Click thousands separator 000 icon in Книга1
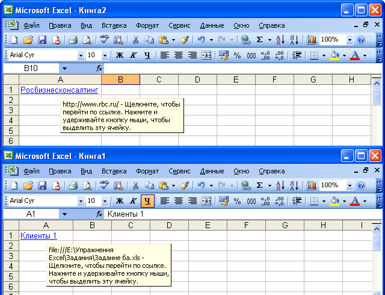The height and width of the screenshot is (295, 385). click(251, 201)
